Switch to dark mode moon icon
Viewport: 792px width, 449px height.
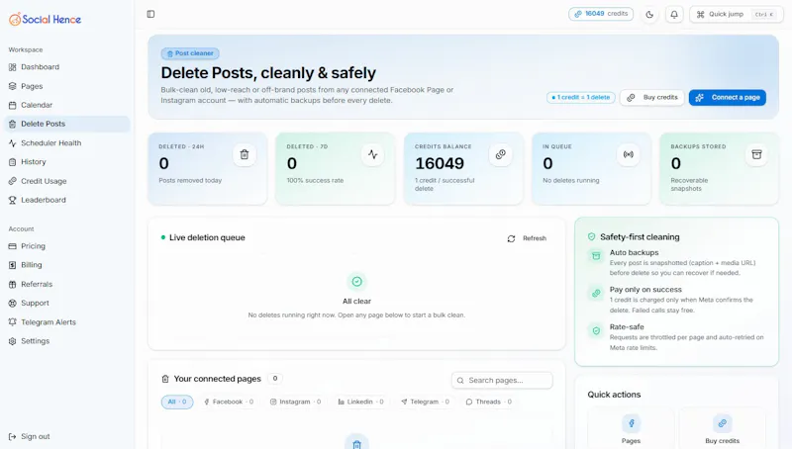[649, 15]
